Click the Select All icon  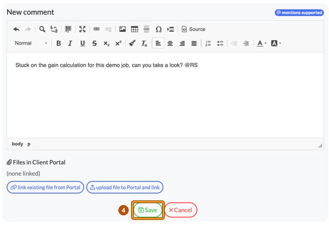pos(68,29)
